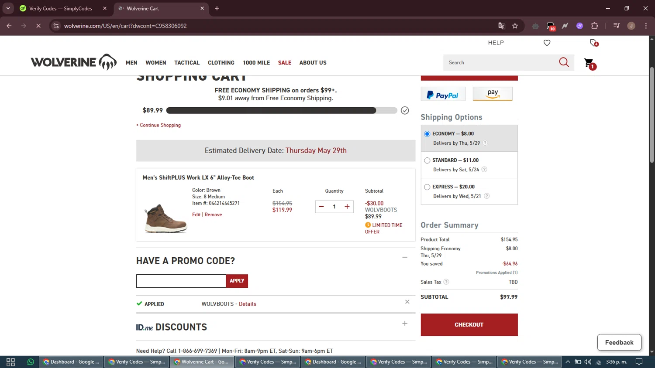Click the Sales Tax help icon

446,282
